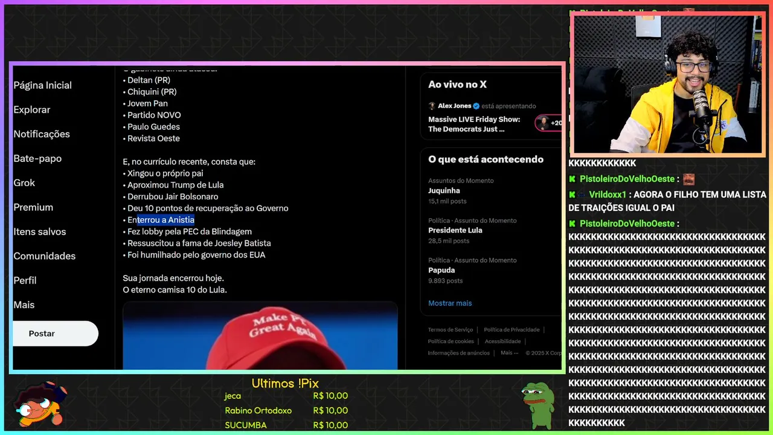Image resolution: width=773 pixels, height=435 pixels.
Task: Click the streamer webcam feed
Action: (667, 84)
